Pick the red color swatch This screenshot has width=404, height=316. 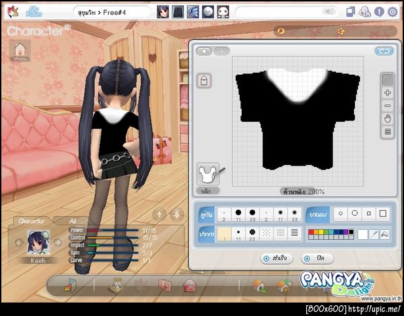pyautogui.click(x=310, y=232)
